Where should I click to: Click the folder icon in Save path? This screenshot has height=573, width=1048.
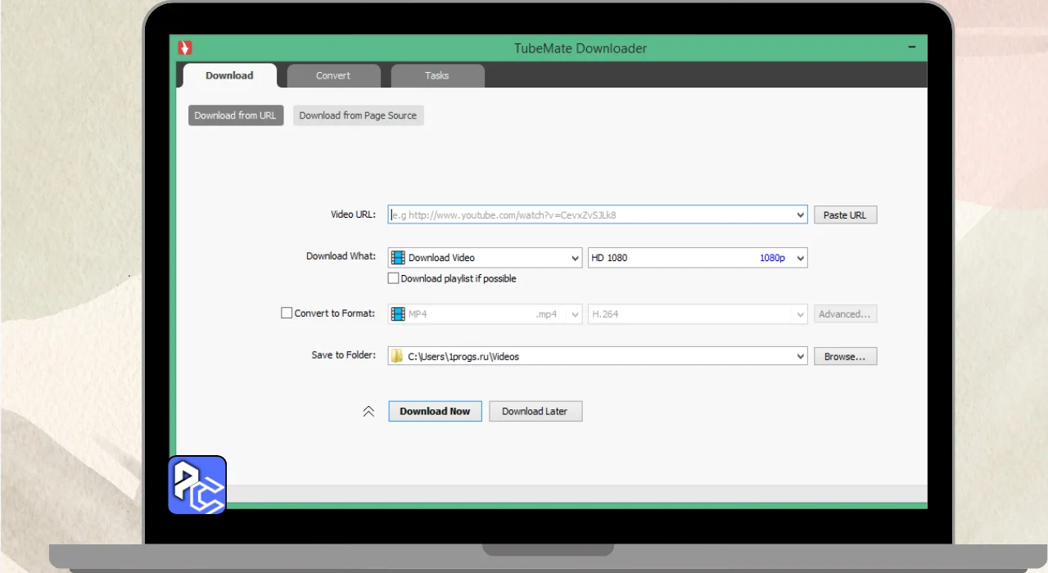(397, 356)
